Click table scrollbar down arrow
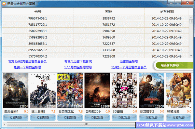The height and width of the screenshot is (129, 195). tap(191, 56)
